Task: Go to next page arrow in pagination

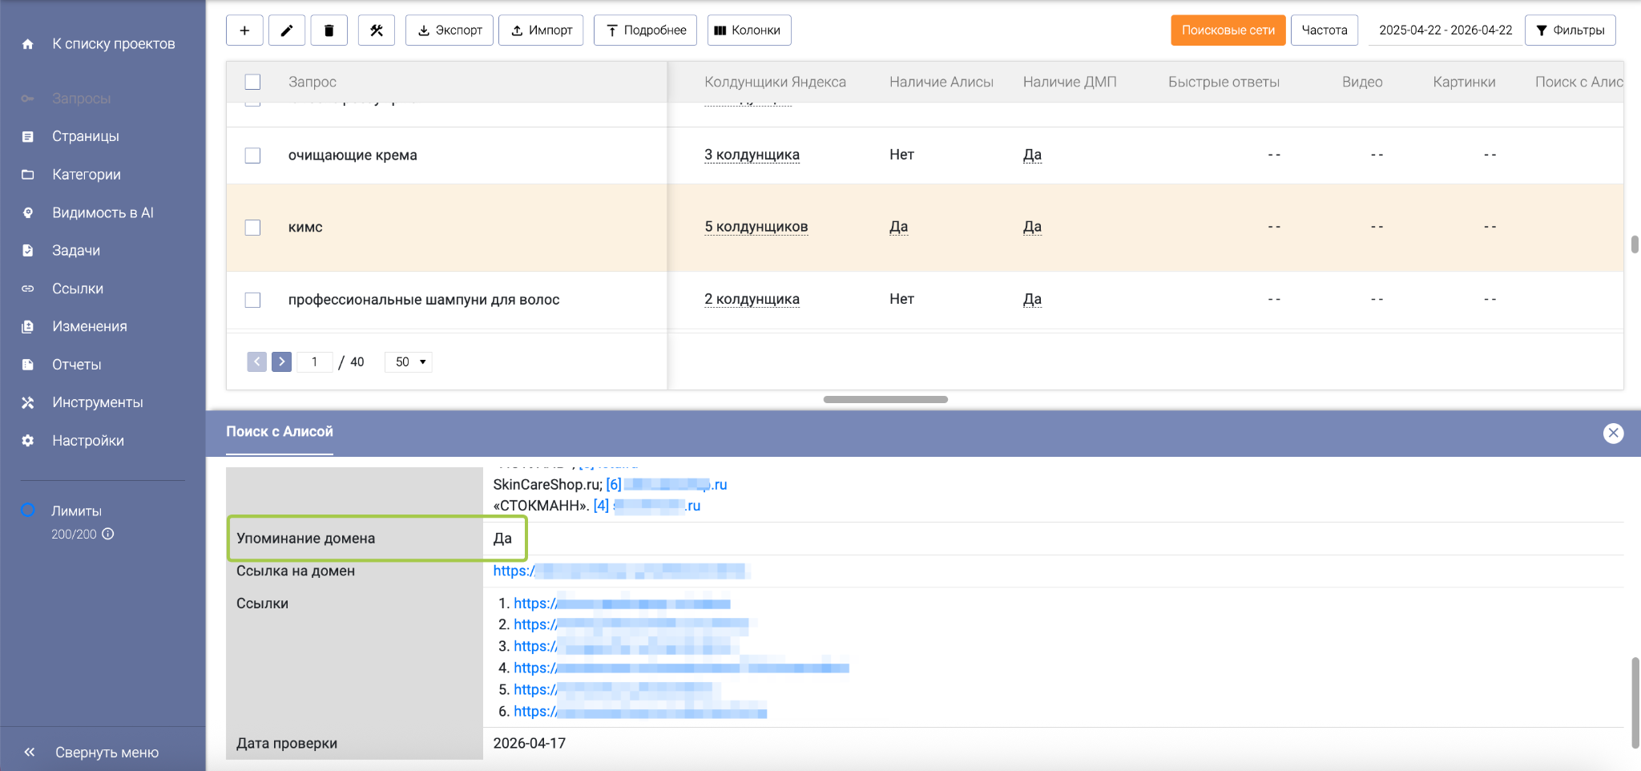Action: coord(281,361)
